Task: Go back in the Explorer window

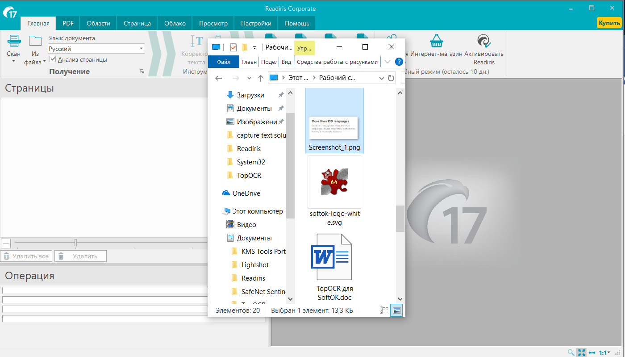Action: coord(218,78)
